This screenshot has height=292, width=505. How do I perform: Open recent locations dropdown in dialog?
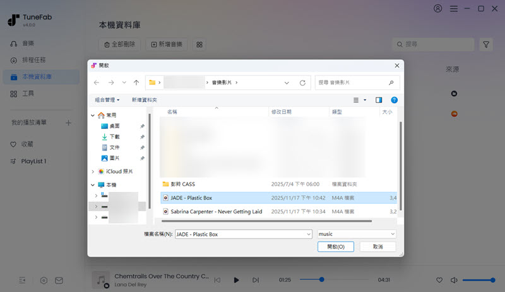[124, 82]
